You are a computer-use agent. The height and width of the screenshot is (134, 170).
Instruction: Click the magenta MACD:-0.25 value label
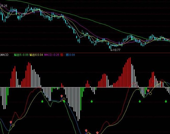pyautogui.click(x=51, y=55)
